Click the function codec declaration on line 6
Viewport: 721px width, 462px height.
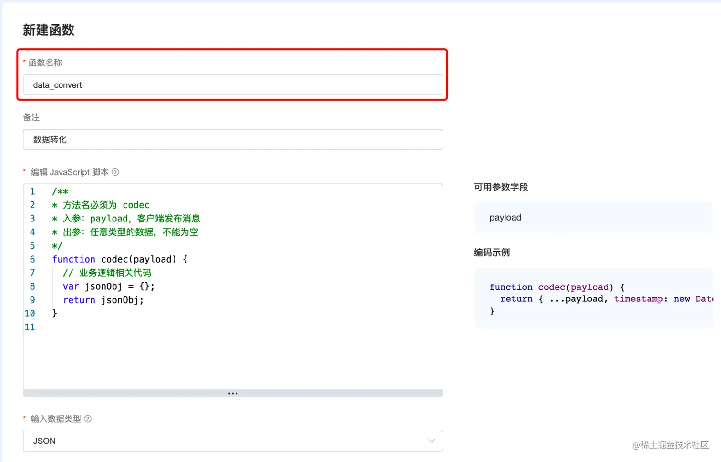[x=119, y=259]
